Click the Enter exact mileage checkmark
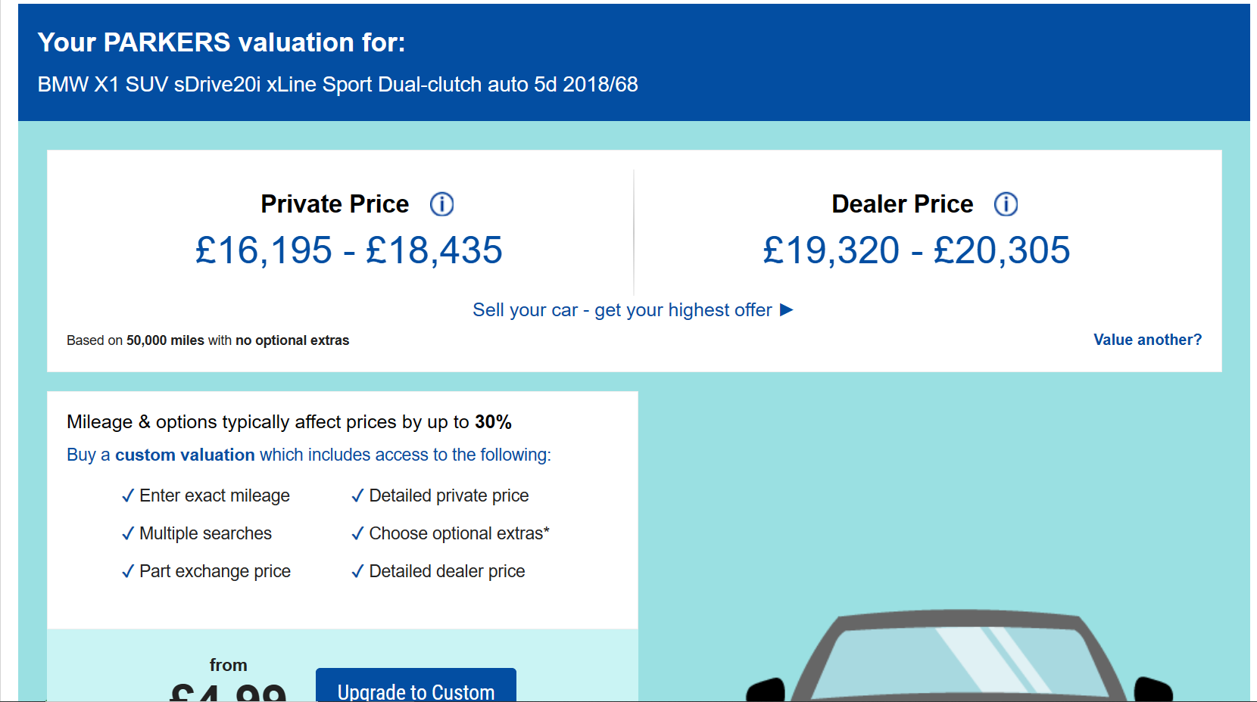The image size is (1257, 702). 128,496
